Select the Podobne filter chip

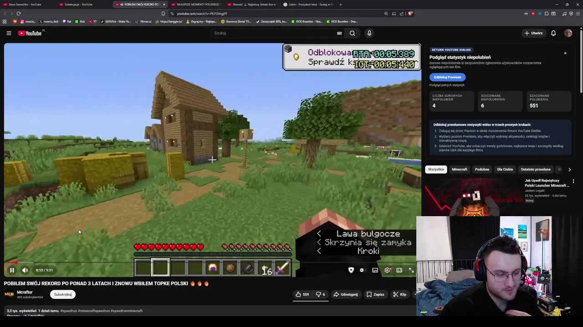(482, 169)
